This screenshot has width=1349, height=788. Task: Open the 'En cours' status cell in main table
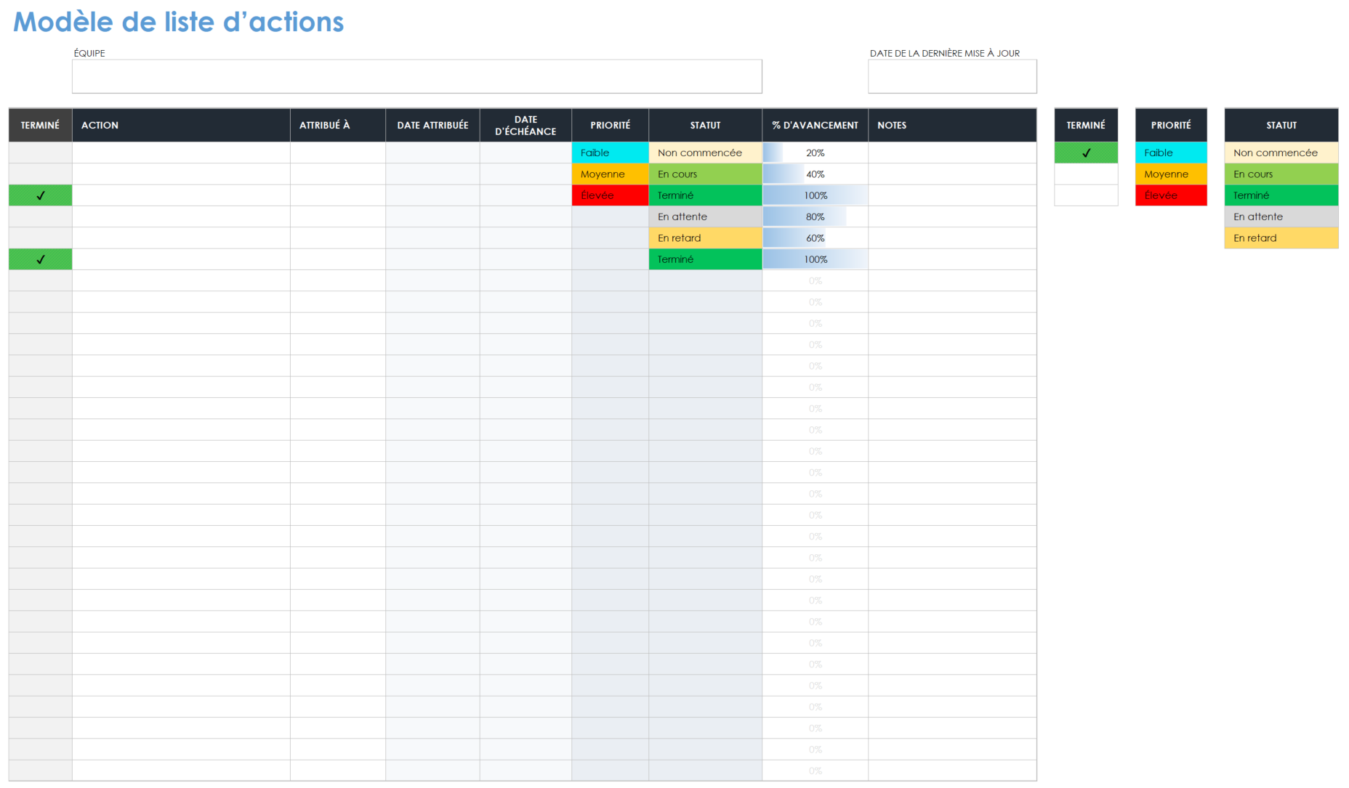point(705,174)
